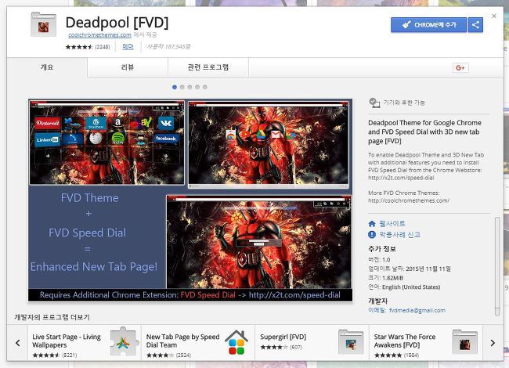509x368 pixels.
Task: Switch to the 관련 프로그램 tab
Action: tap(208, 67)
